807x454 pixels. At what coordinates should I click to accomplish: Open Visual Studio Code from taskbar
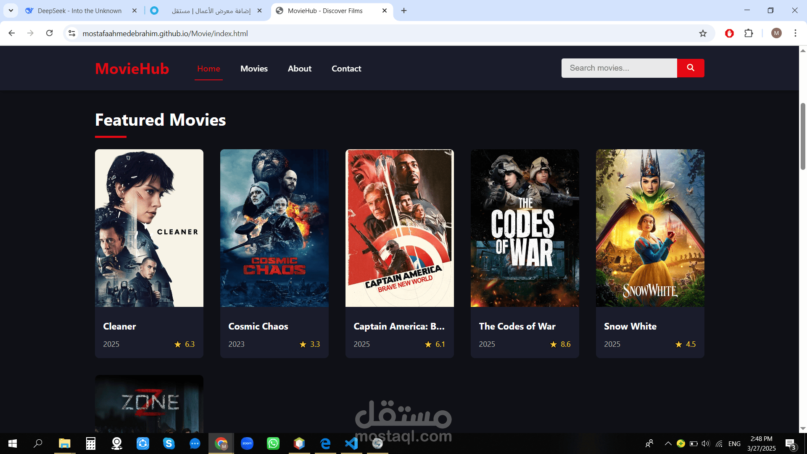point(351,443)
